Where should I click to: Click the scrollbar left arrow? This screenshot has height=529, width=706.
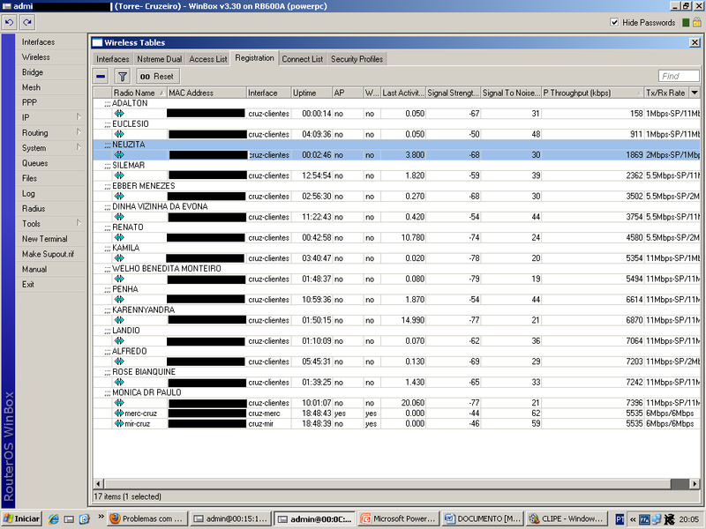click(x=99, y=484)
